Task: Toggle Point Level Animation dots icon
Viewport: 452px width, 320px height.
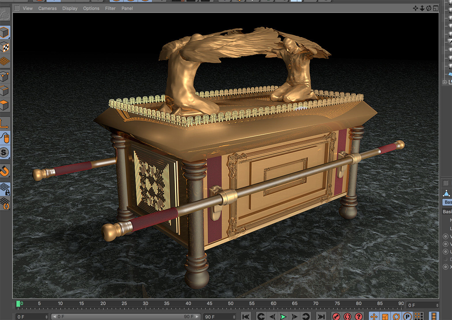Action: point(419,317)
